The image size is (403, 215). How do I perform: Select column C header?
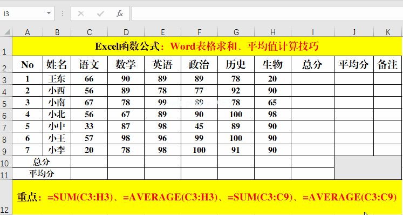coord(89,32)
